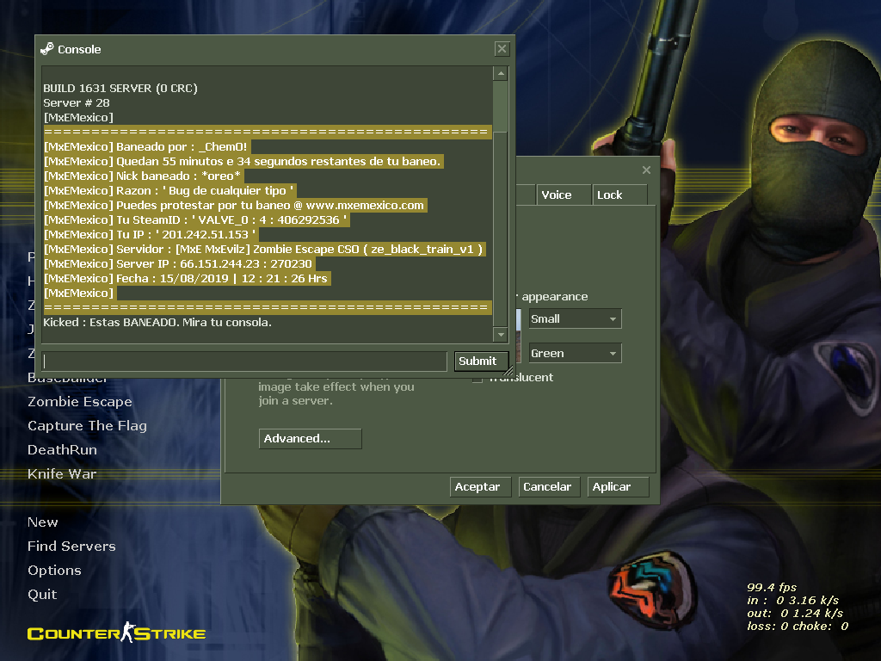Click the 'Server # 28' console line
Viewport: 881px width, 661px height.
point(77,103)
